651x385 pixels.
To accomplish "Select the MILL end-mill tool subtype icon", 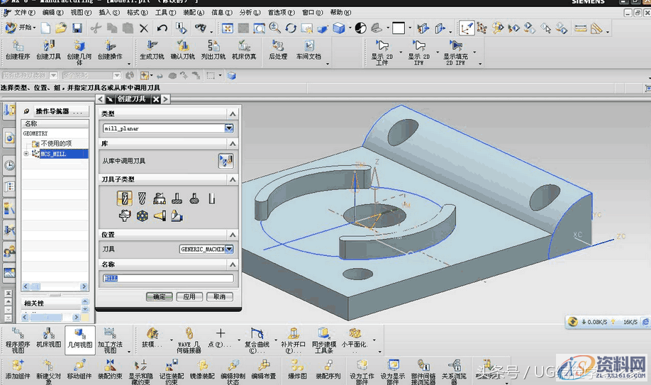I will (125, 199).
